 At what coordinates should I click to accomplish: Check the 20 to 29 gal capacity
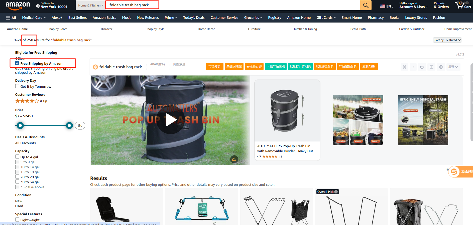coord(17,177)
